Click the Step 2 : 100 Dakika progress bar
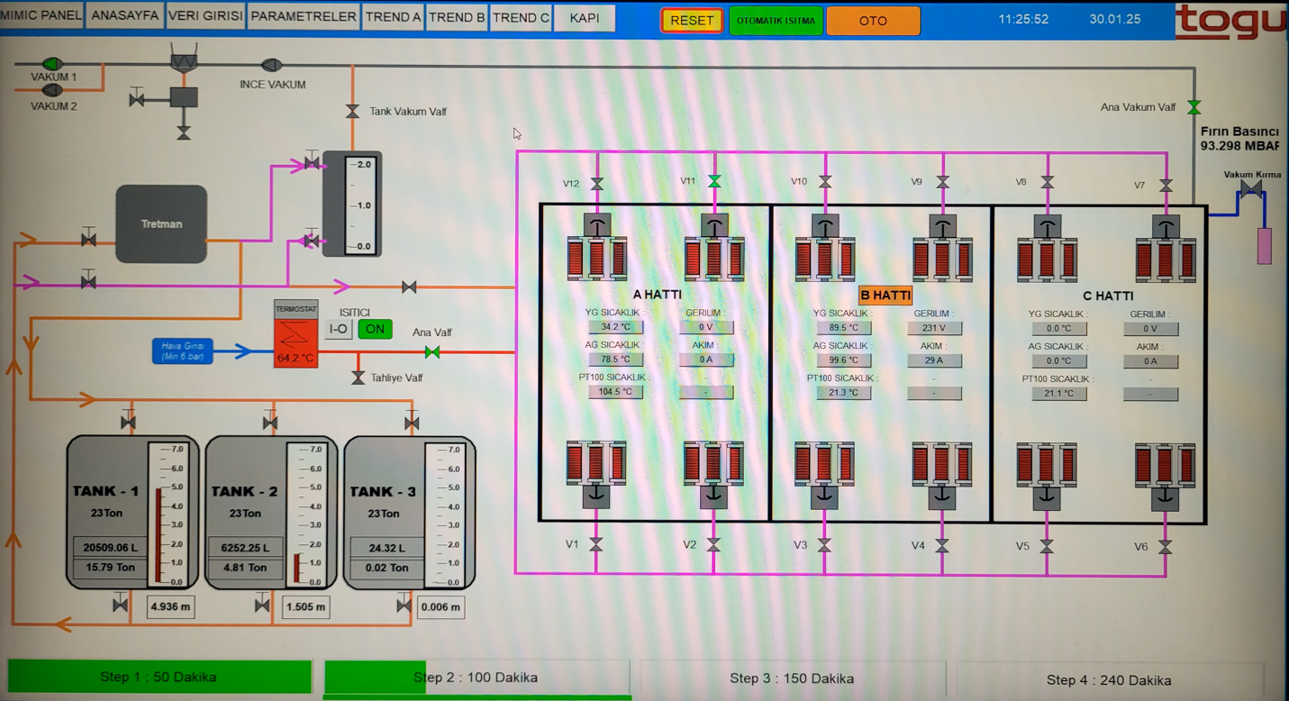 coord(476,678)
